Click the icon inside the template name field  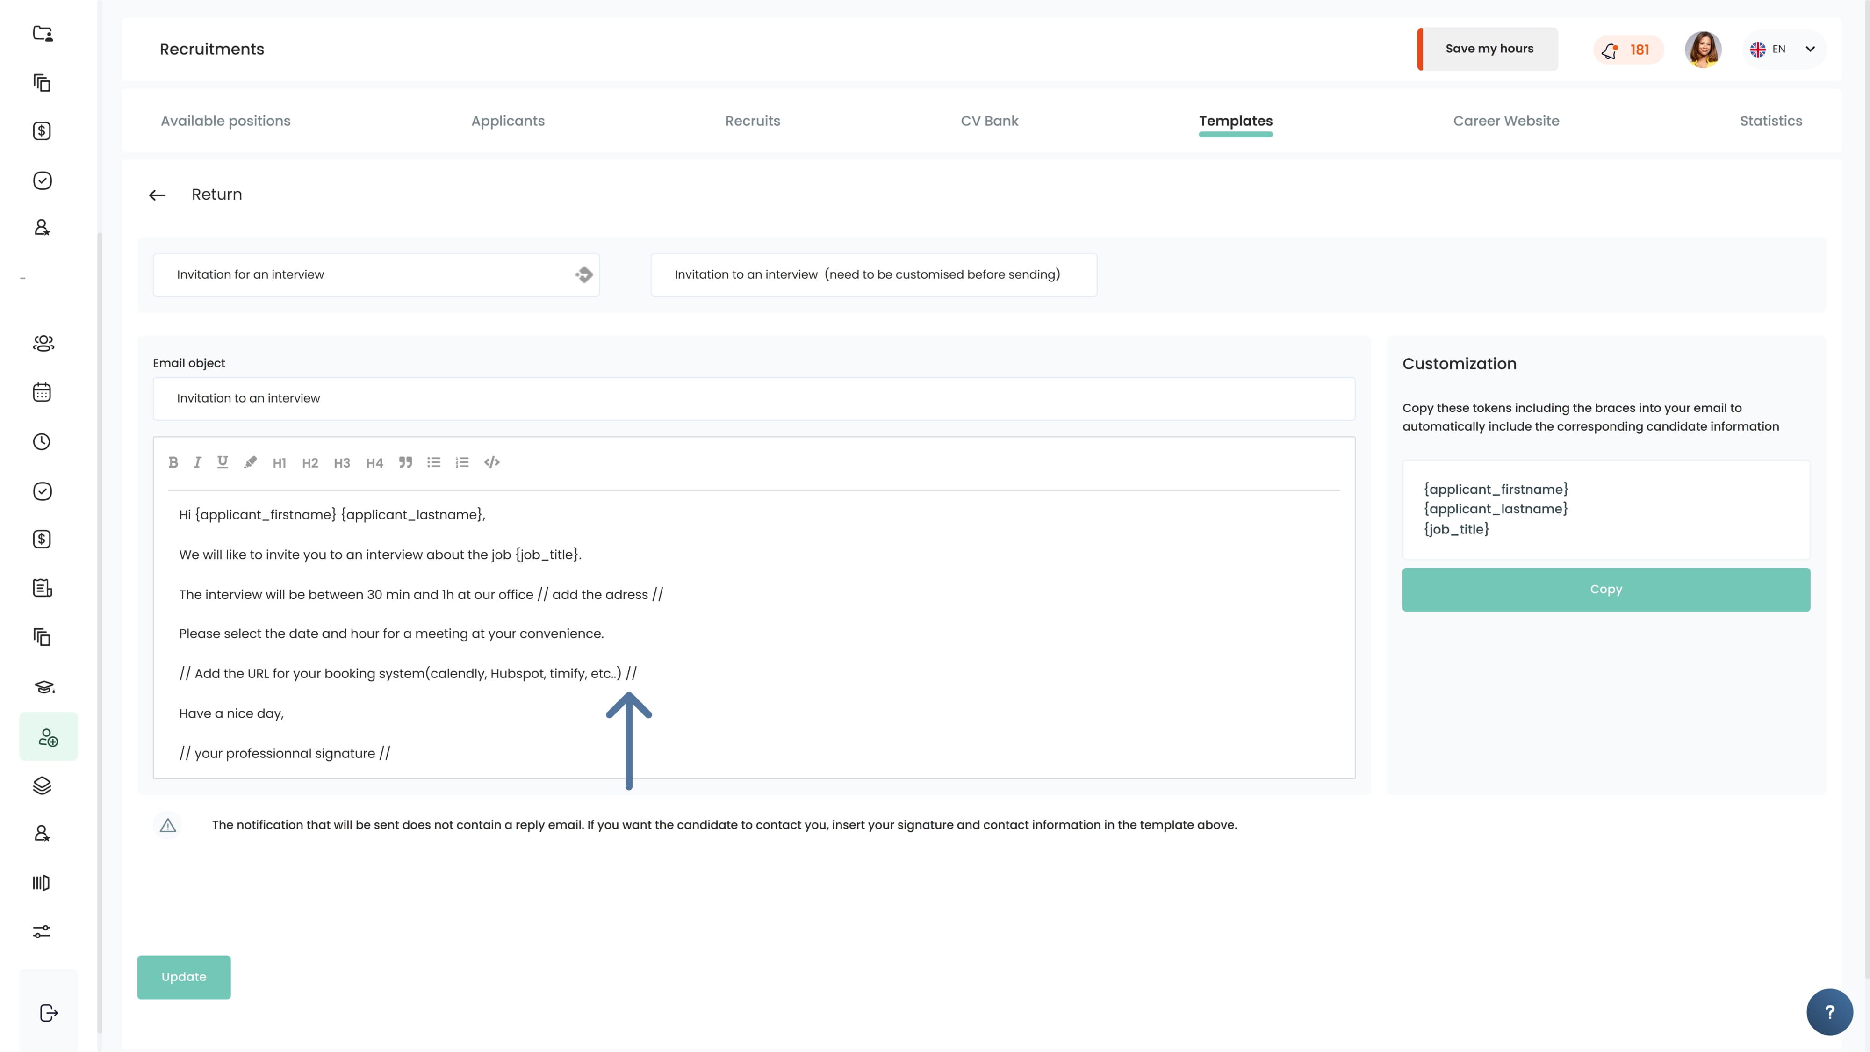tap(584, 274)
